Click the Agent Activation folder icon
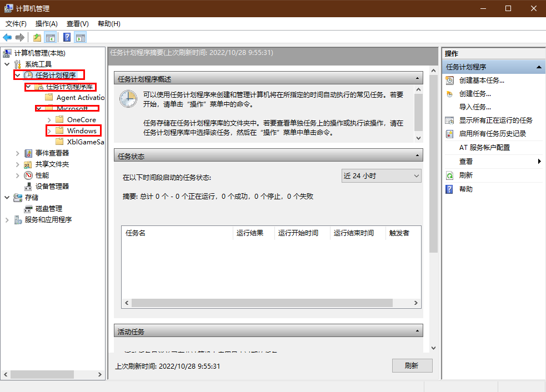 [49, 97]
